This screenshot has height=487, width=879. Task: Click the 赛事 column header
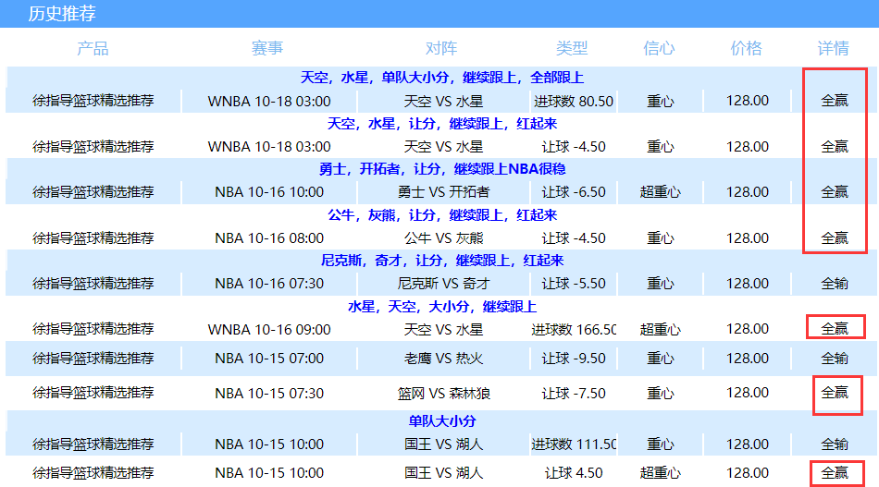tap(267, 49)
